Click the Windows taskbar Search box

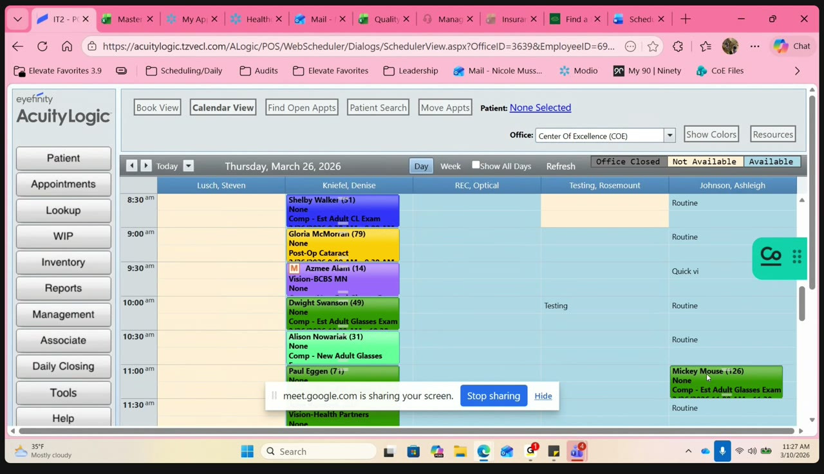coord(320,451)
